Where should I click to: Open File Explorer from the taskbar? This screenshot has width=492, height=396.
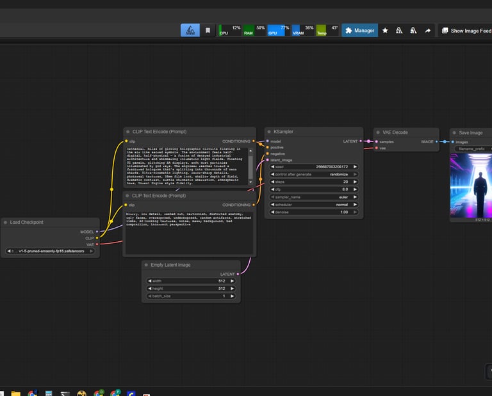point(15,393)
